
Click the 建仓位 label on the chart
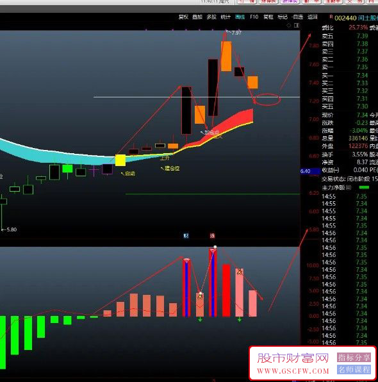click(172, 168)
